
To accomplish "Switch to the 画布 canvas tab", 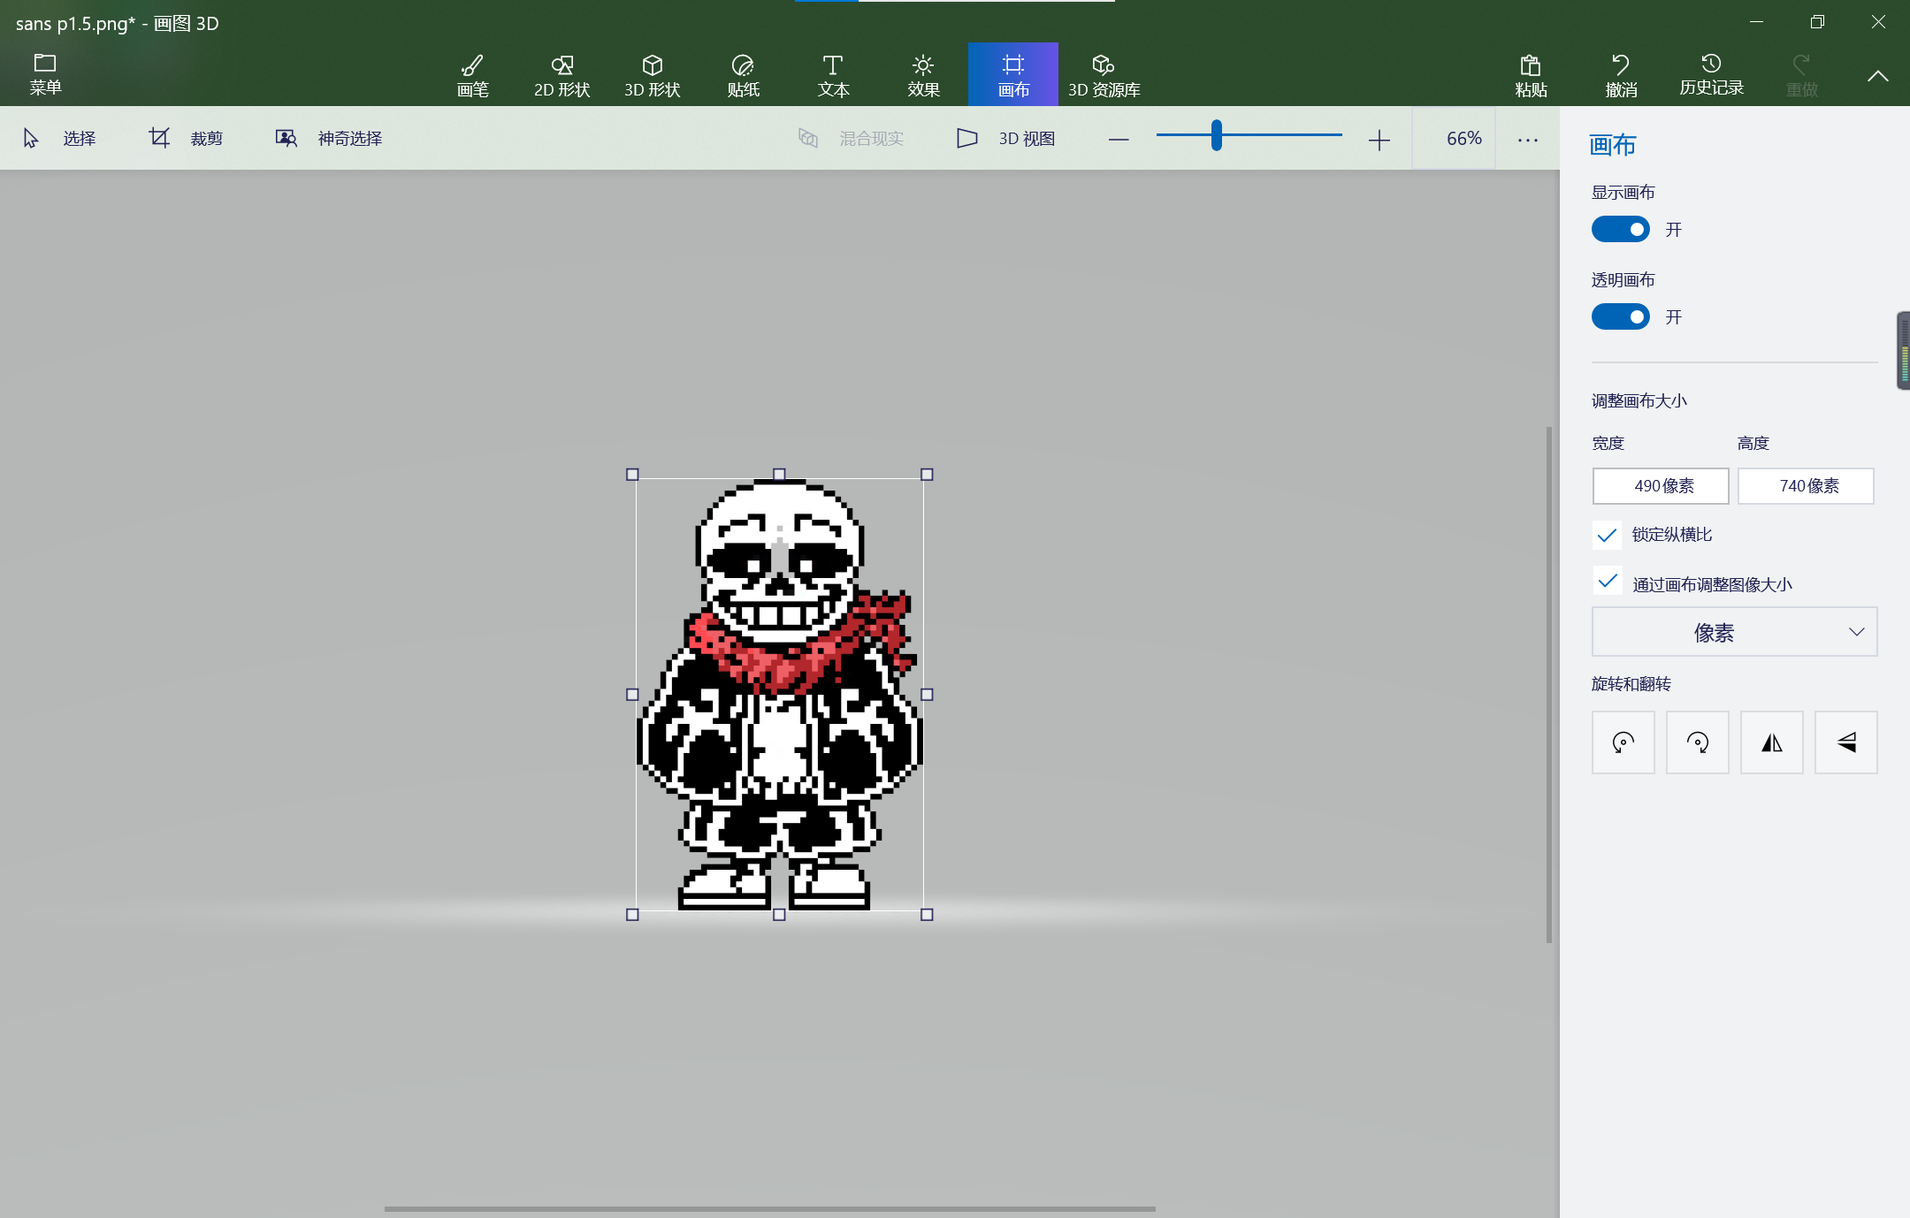I will coord(1013,74).
